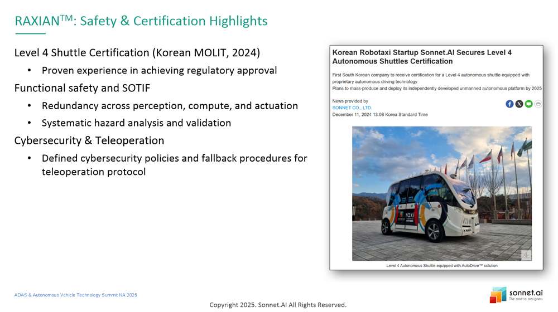Screen dimensions: 558x312
Task: Select the article headline about Sonnet.AI
Action: pyautogui.click(x=422, y=57)
